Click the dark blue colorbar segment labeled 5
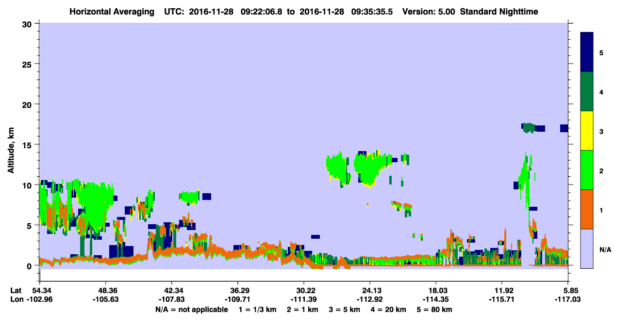 click(x=587, y=52)
